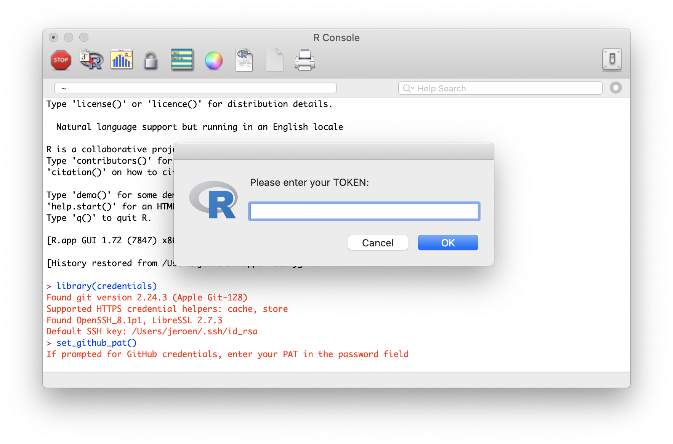673x444 pixels.
Task: Open the color wheel picker
Action: (213, 60)
